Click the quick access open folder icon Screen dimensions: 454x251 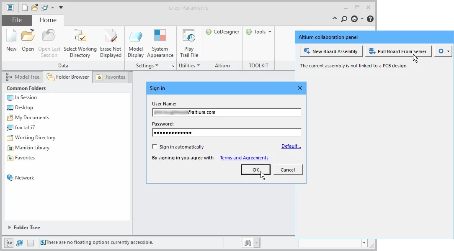click(x=35, y=8)
